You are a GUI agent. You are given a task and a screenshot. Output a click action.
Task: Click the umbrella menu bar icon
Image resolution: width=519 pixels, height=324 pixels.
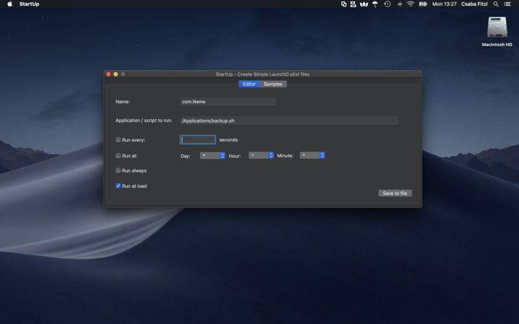375,4
